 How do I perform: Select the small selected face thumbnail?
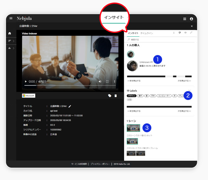click(130, 54)
